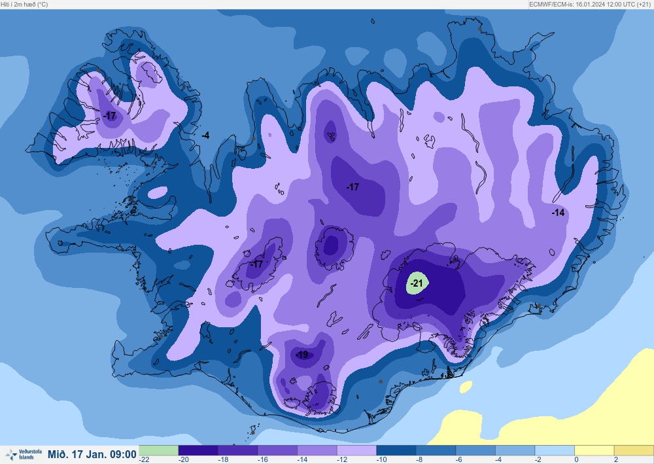Click the -17 label in north-central Iceland
The width and height of the screenshot is (654, 464).
[x=353, y=187]
